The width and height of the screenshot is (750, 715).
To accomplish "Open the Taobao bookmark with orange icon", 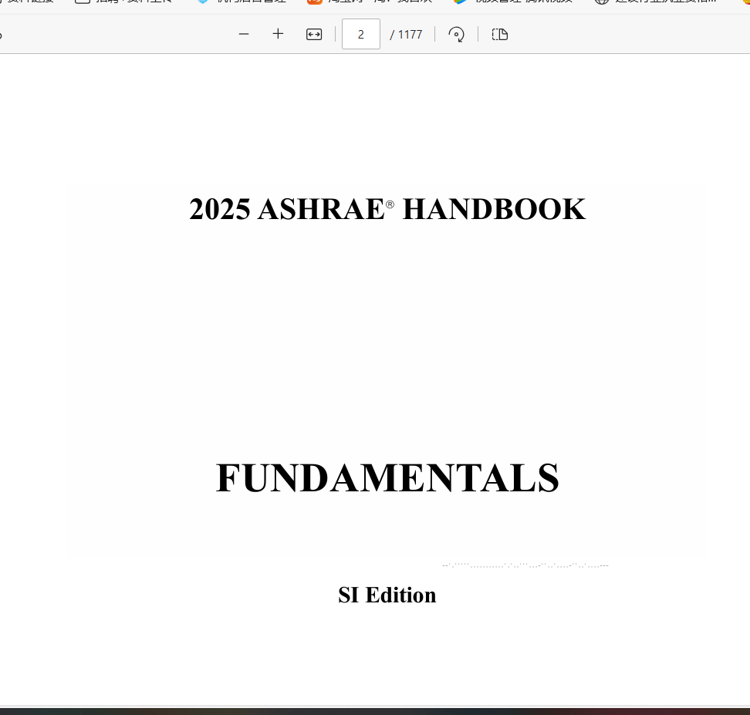I will pyautogui.click(x=369, y=2).
